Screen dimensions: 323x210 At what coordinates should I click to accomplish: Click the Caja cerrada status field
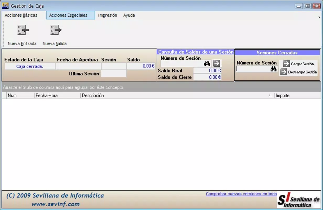pos(30,66)
